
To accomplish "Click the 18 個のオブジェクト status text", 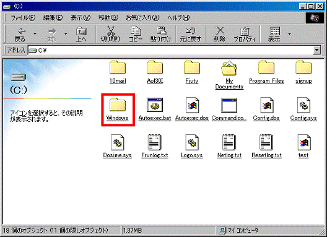I will pyautogui.click(x=56, y=231).
